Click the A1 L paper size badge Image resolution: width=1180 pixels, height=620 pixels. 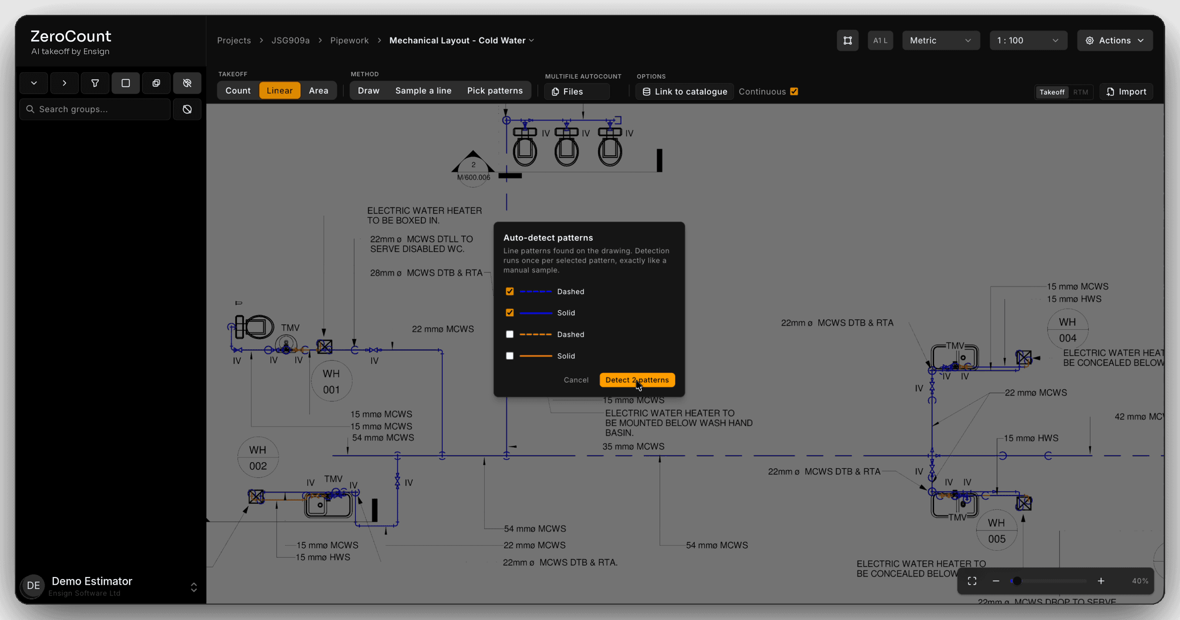880,40
